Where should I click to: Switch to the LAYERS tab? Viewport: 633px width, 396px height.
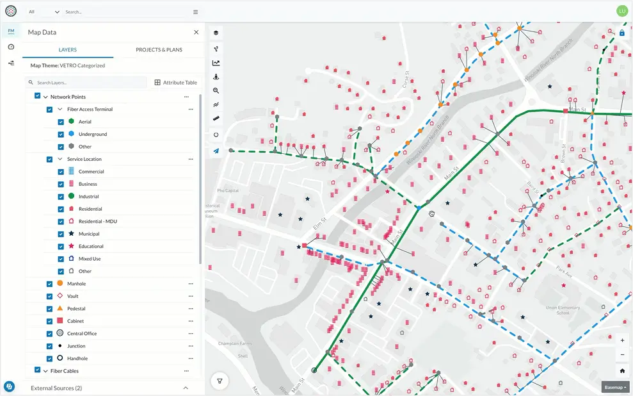click(x=68, y=50)
